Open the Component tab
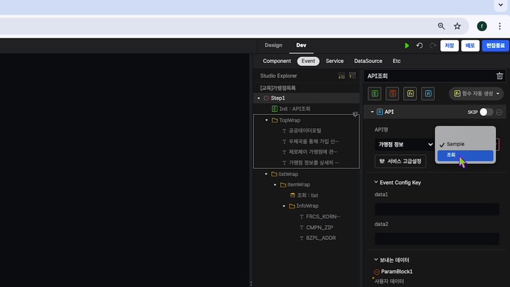The width and height of the screenshot is (510, 287). coord(277,61)
